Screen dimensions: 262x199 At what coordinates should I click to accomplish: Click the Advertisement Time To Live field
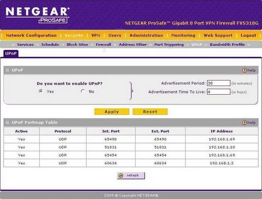(x=219, y=92)
